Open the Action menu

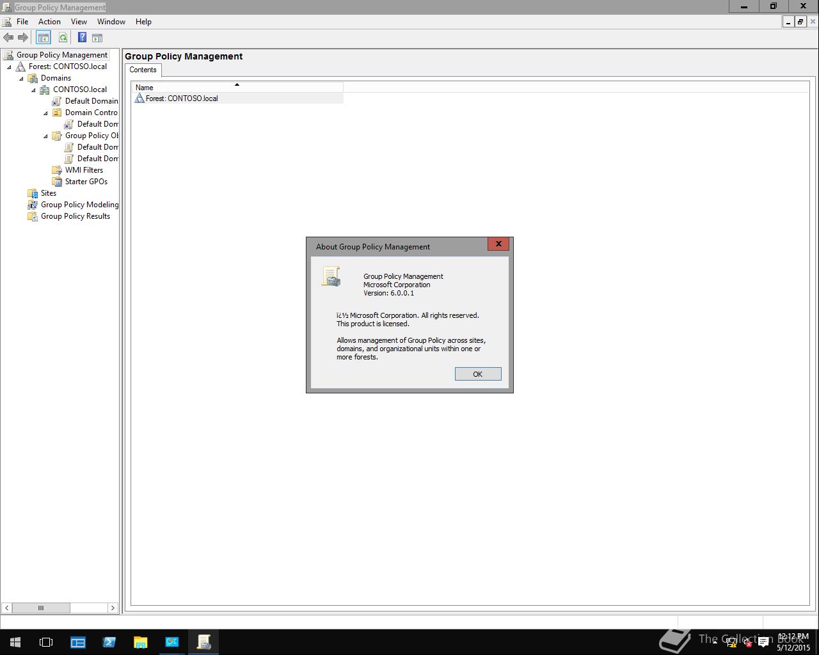pyautogui.click(x=49, y=22)
